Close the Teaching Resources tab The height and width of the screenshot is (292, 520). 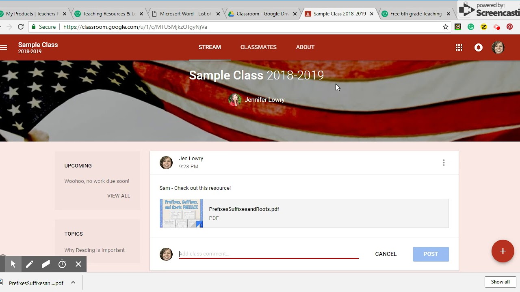[x=141, y=14]
